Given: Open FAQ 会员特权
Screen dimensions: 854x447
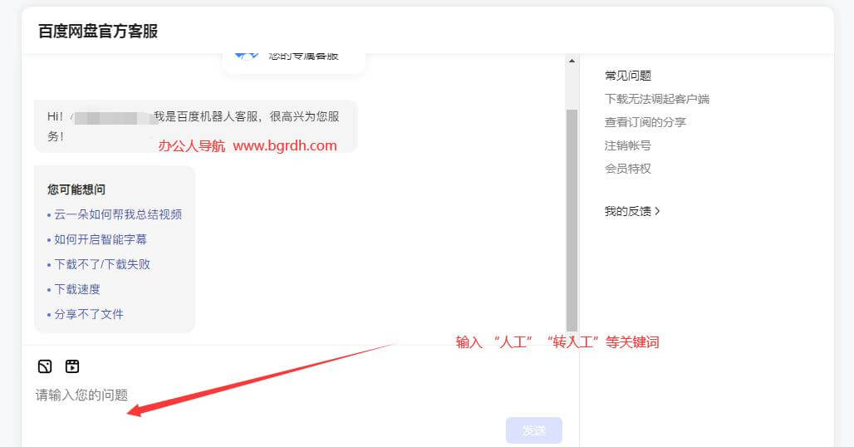Looking at the screenshot, I should point(627,169).
